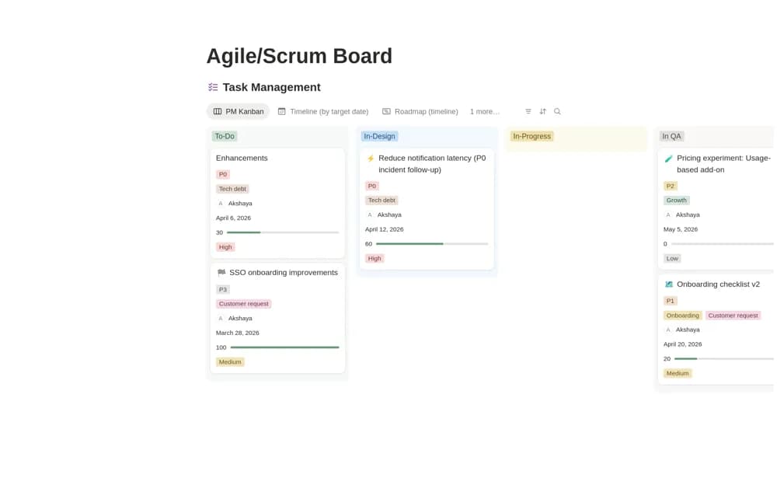
Task: Click Customer request tag on Onboarding checklist v2
Action: pos(733,316)
